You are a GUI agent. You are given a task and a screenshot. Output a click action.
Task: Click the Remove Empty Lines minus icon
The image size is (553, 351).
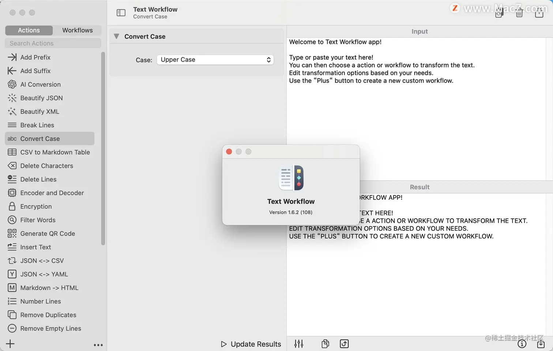tap(12, 328)
